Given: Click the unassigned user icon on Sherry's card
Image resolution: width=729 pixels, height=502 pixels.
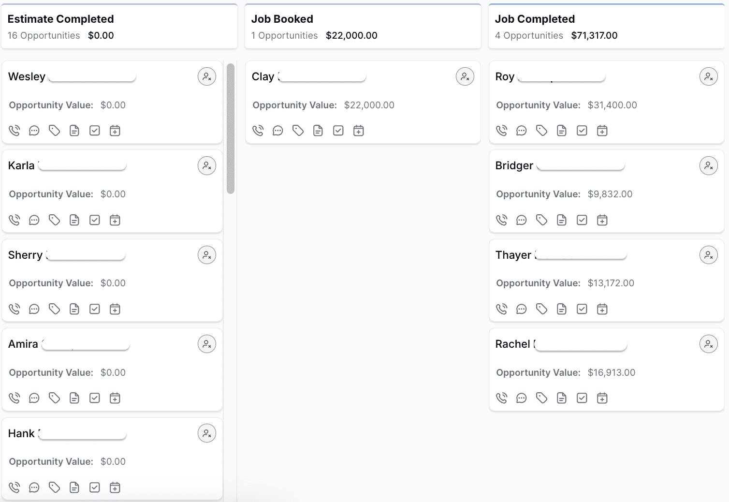Looking at the screenshot, I should coord(207,255).
